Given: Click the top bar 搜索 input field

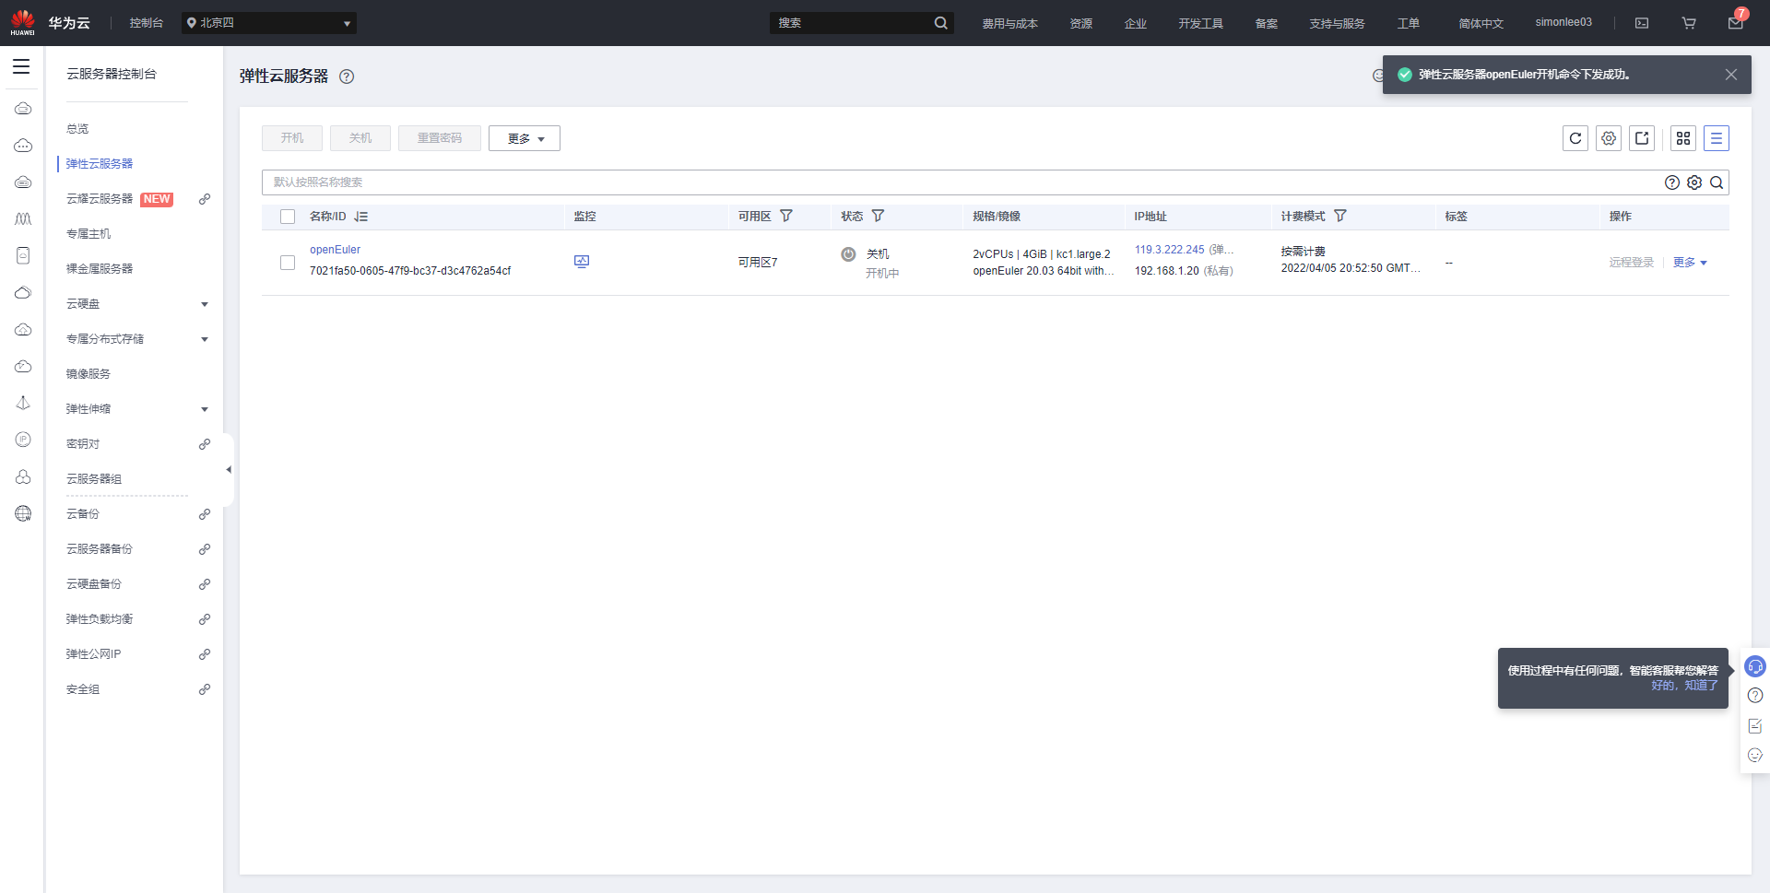Looking at the screenshot, I should [850, 23].
